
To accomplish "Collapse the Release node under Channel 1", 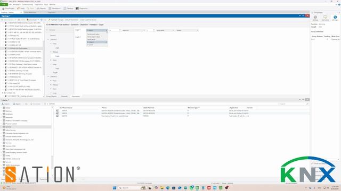I will coord(51,52).
